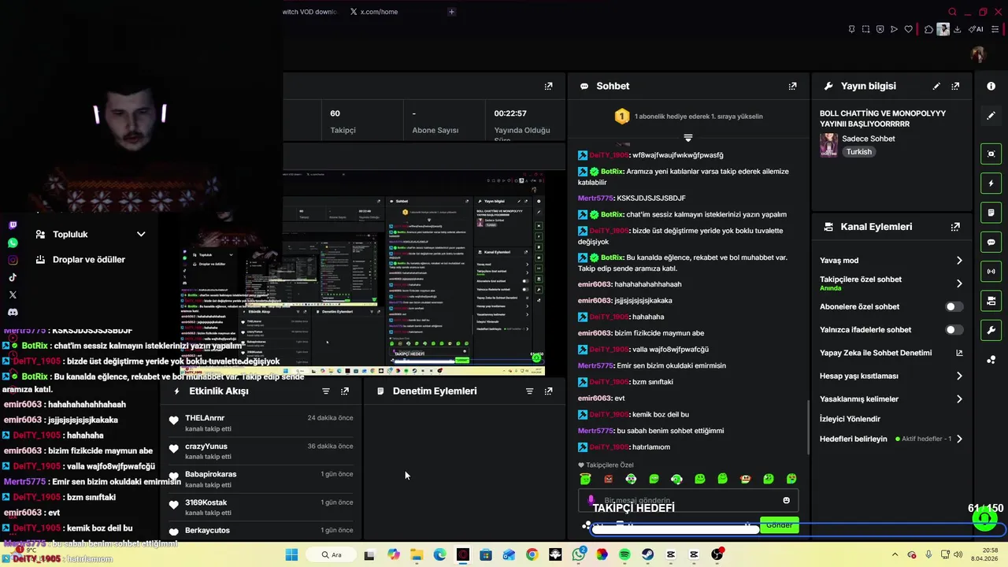This screenshot has width=1008, height=567.
Task: Pop out the Denetim Eylemleri panel
Action: pos(549,391)
